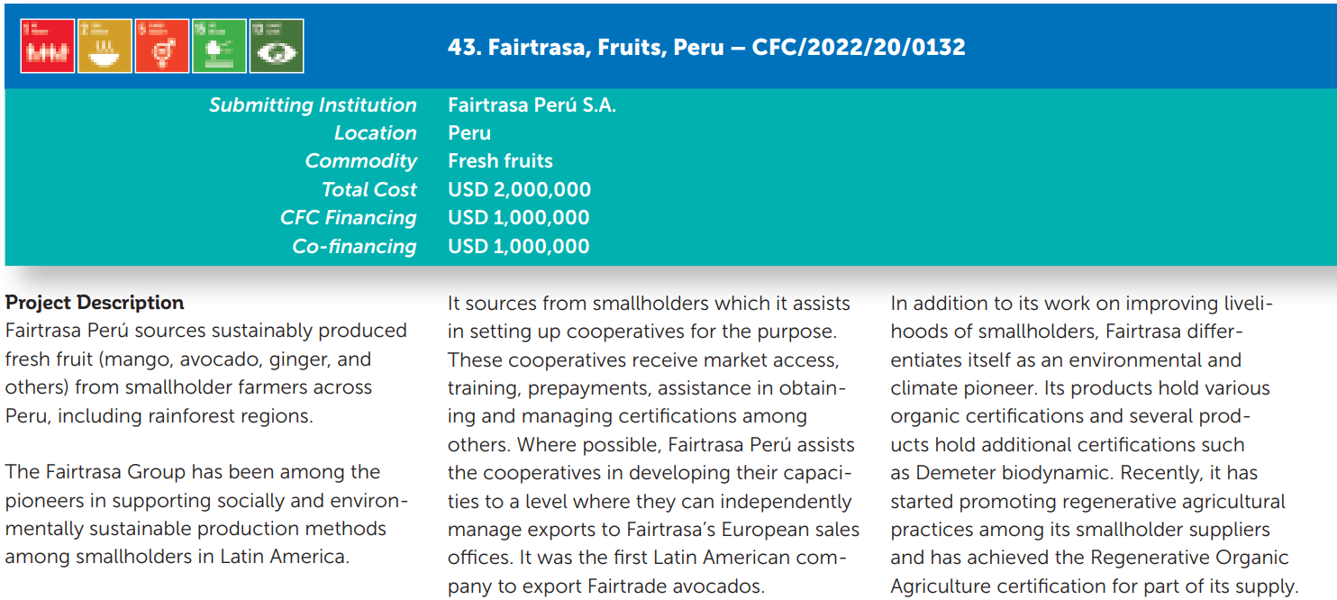Screen dimensions: 1337x600
Task: Select the 'Fresh fruits' commodity value
Action: tap(500, 160)
